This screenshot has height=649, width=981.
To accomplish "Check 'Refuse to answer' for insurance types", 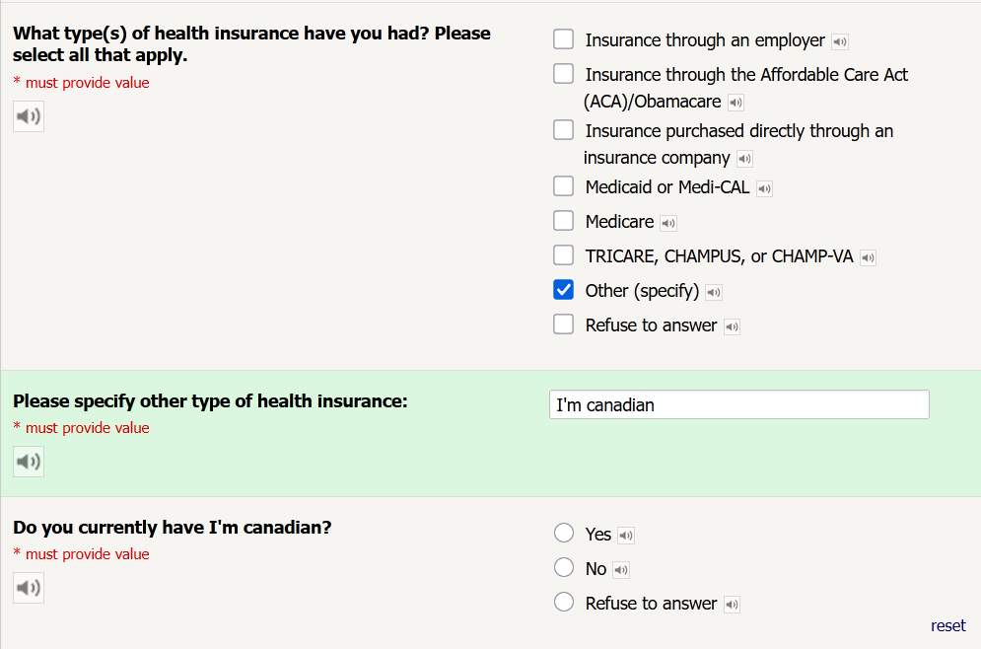I will [x=563, y=324].
